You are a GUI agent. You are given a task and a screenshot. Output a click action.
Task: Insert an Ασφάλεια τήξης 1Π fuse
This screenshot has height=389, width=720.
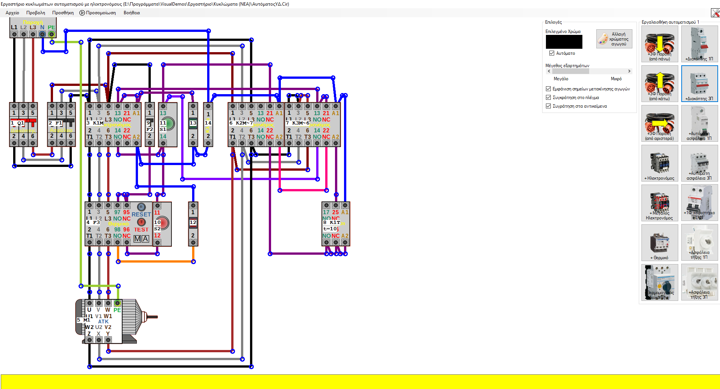(699, 242)
